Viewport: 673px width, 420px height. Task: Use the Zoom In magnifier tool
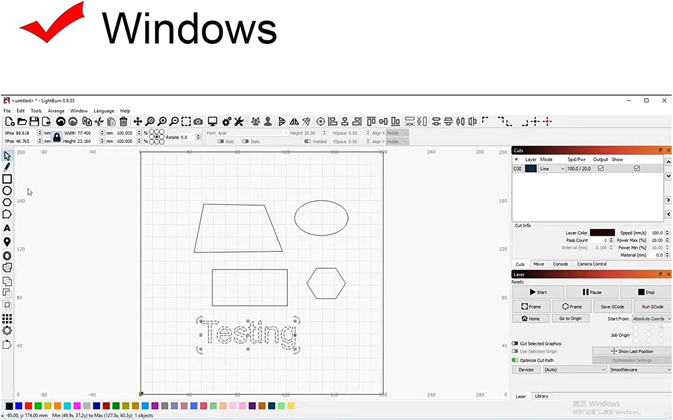(x=162, y=121)
